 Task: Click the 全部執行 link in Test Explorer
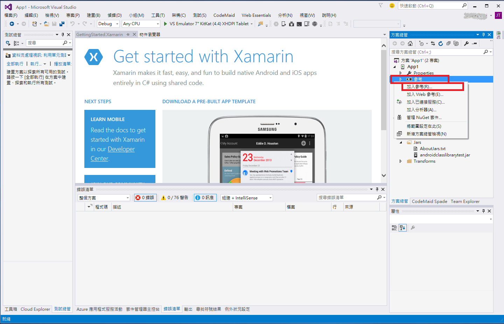click(15, 64)
